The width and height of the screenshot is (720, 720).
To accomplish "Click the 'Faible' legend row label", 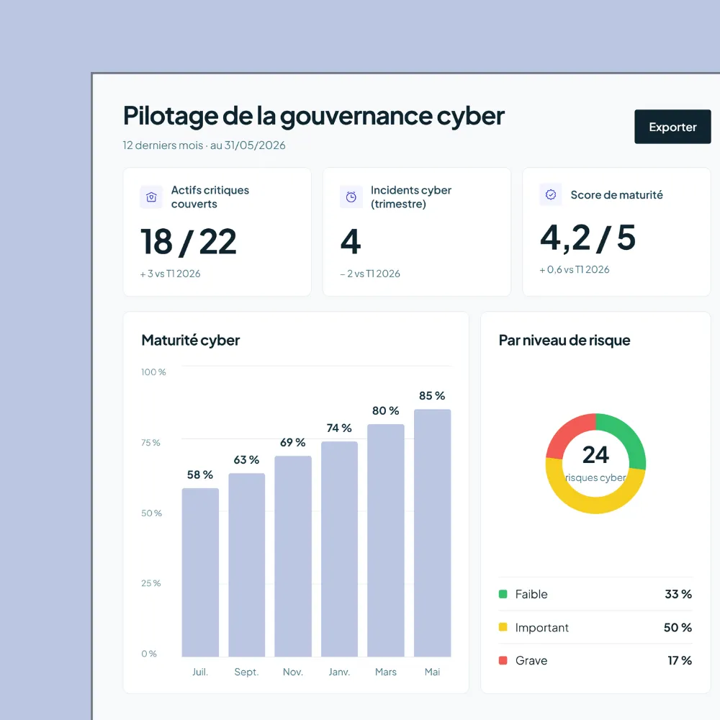I will (531, 594).
